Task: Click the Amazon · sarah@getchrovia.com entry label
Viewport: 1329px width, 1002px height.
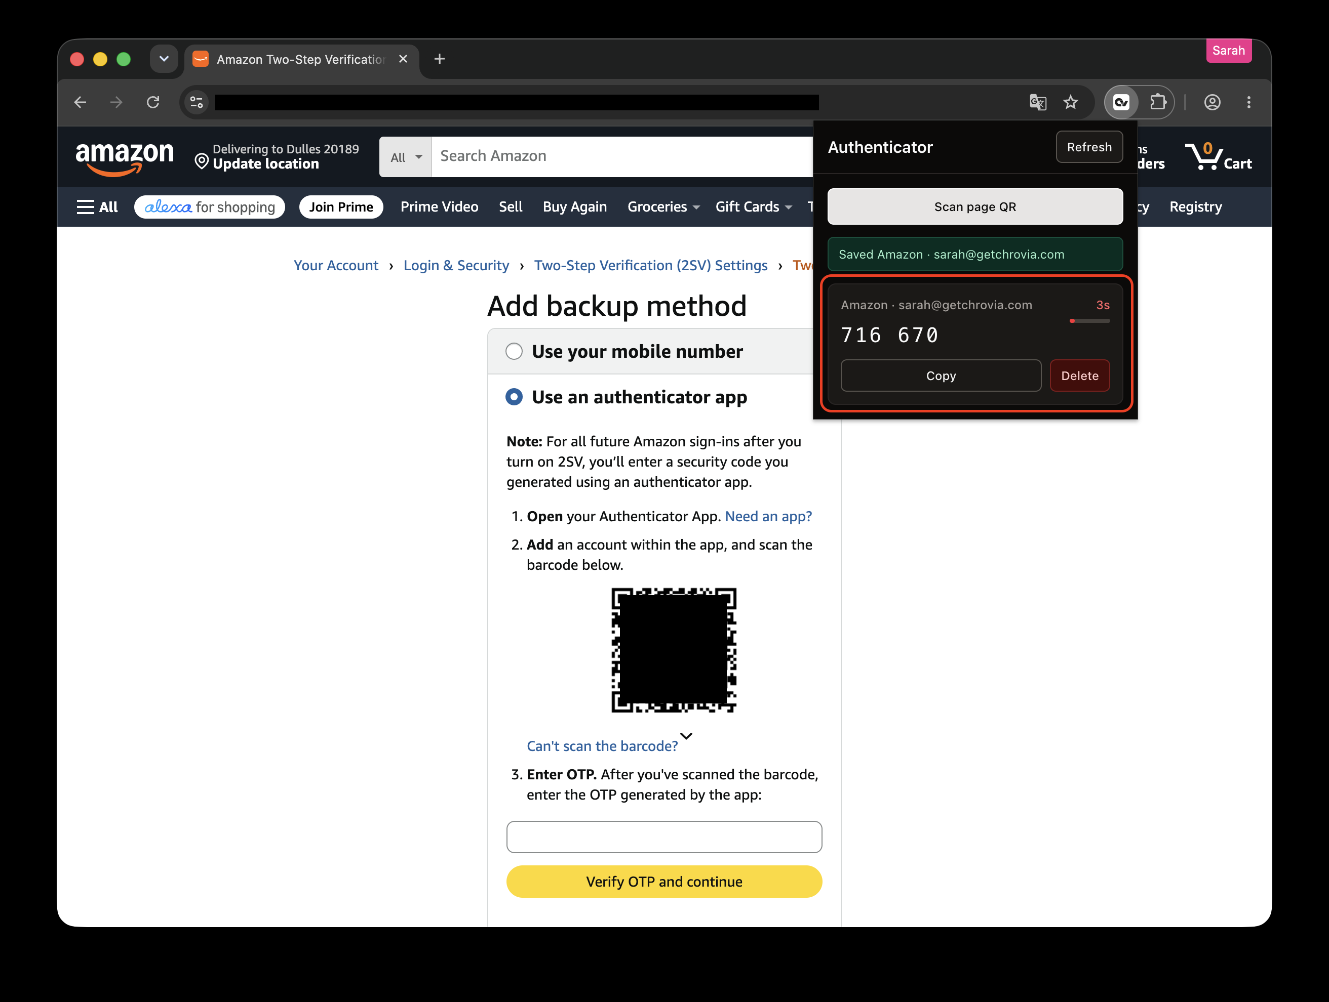Action: pos(936,305)
